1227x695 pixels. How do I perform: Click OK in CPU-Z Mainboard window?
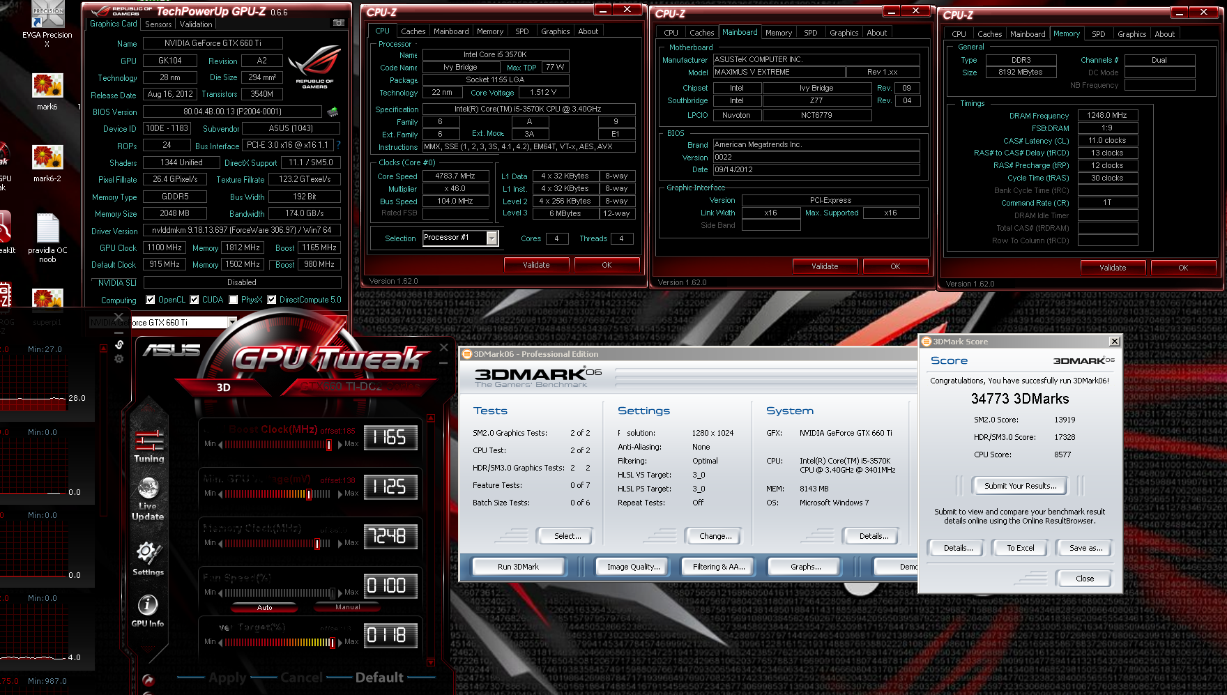[x=895, y=266]
